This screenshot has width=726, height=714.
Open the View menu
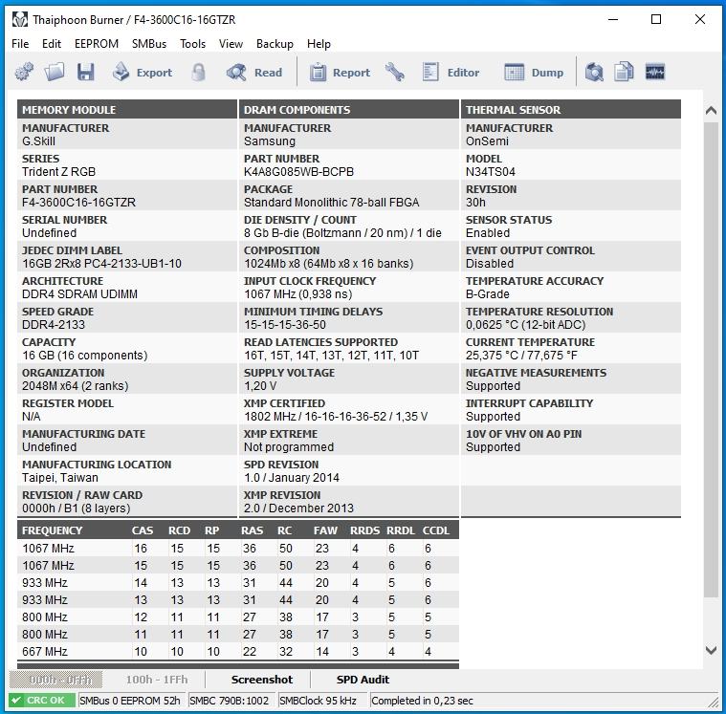pos(231,44)
